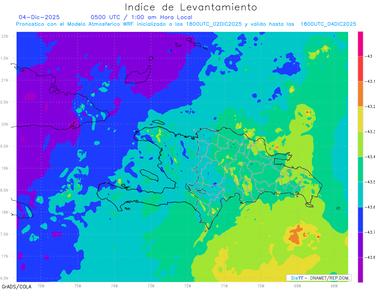Click '0500 UTC / 1:00 am Hora Local'
This screenshot has width=375, height=290.
[141, 17]
